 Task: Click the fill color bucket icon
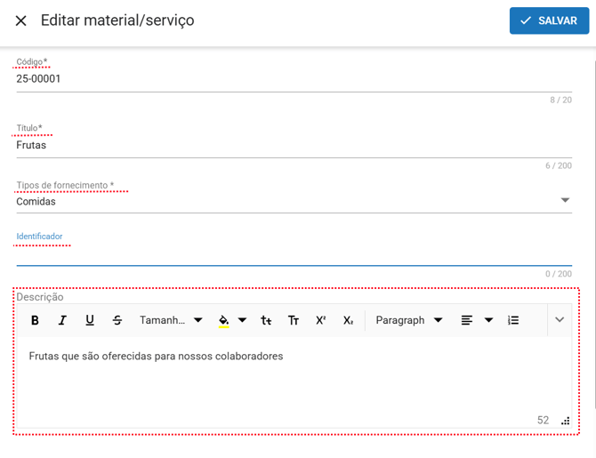click(223, 320)
